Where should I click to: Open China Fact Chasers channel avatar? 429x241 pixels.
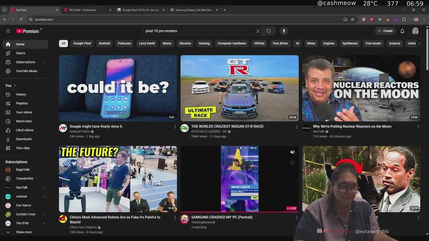63,219
